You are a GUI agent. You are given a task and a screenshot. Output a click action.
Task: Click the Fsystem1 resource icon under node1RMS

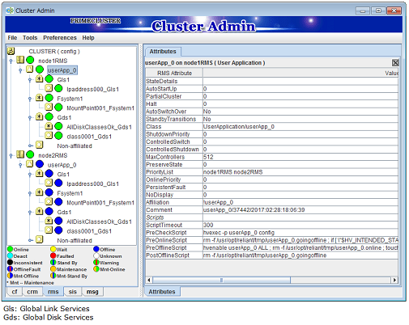(40, 98)
